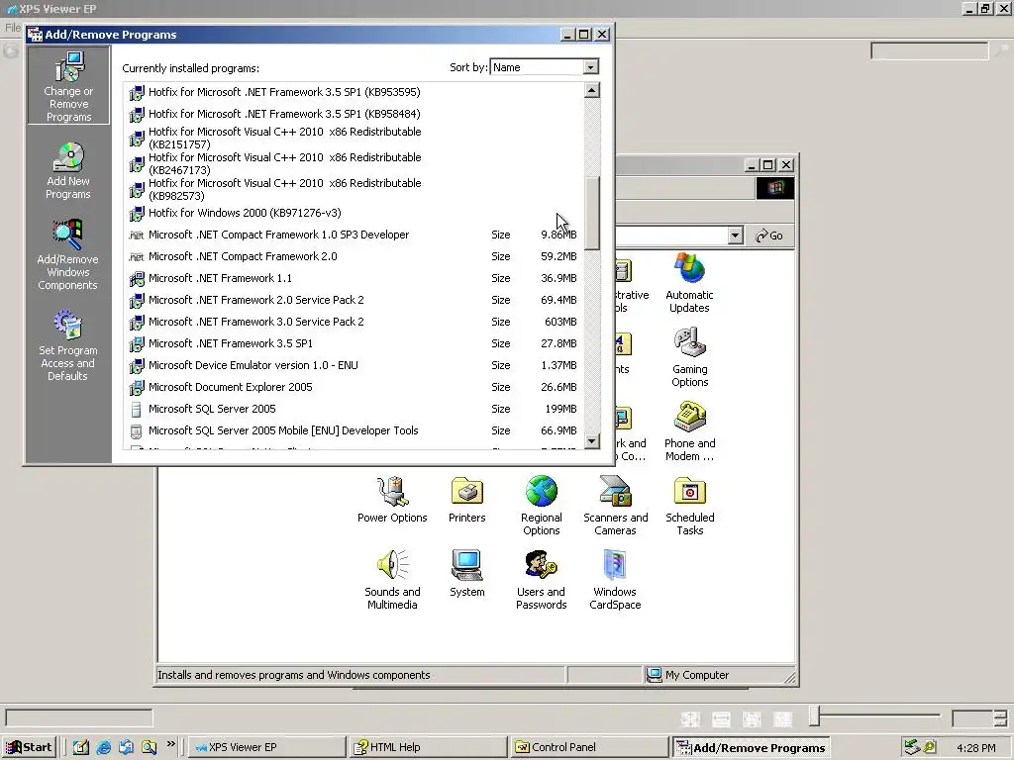Click scroll up arrow of programs list
1014x760 pixels.
pyautogui.click(x=592, y=90)
